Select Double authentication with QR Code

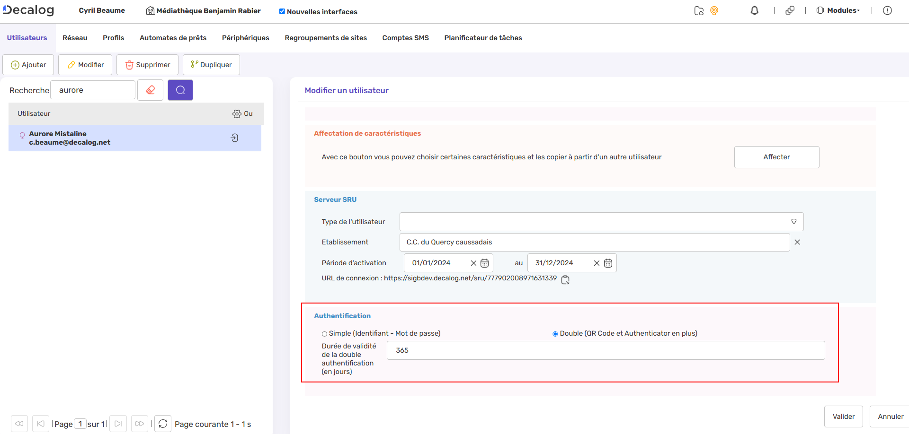(x=554, y=333)
